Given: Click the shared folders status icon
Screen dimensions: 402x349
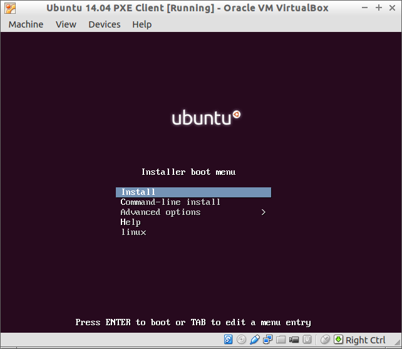Looking at the screenshot, I should (281, 340).
